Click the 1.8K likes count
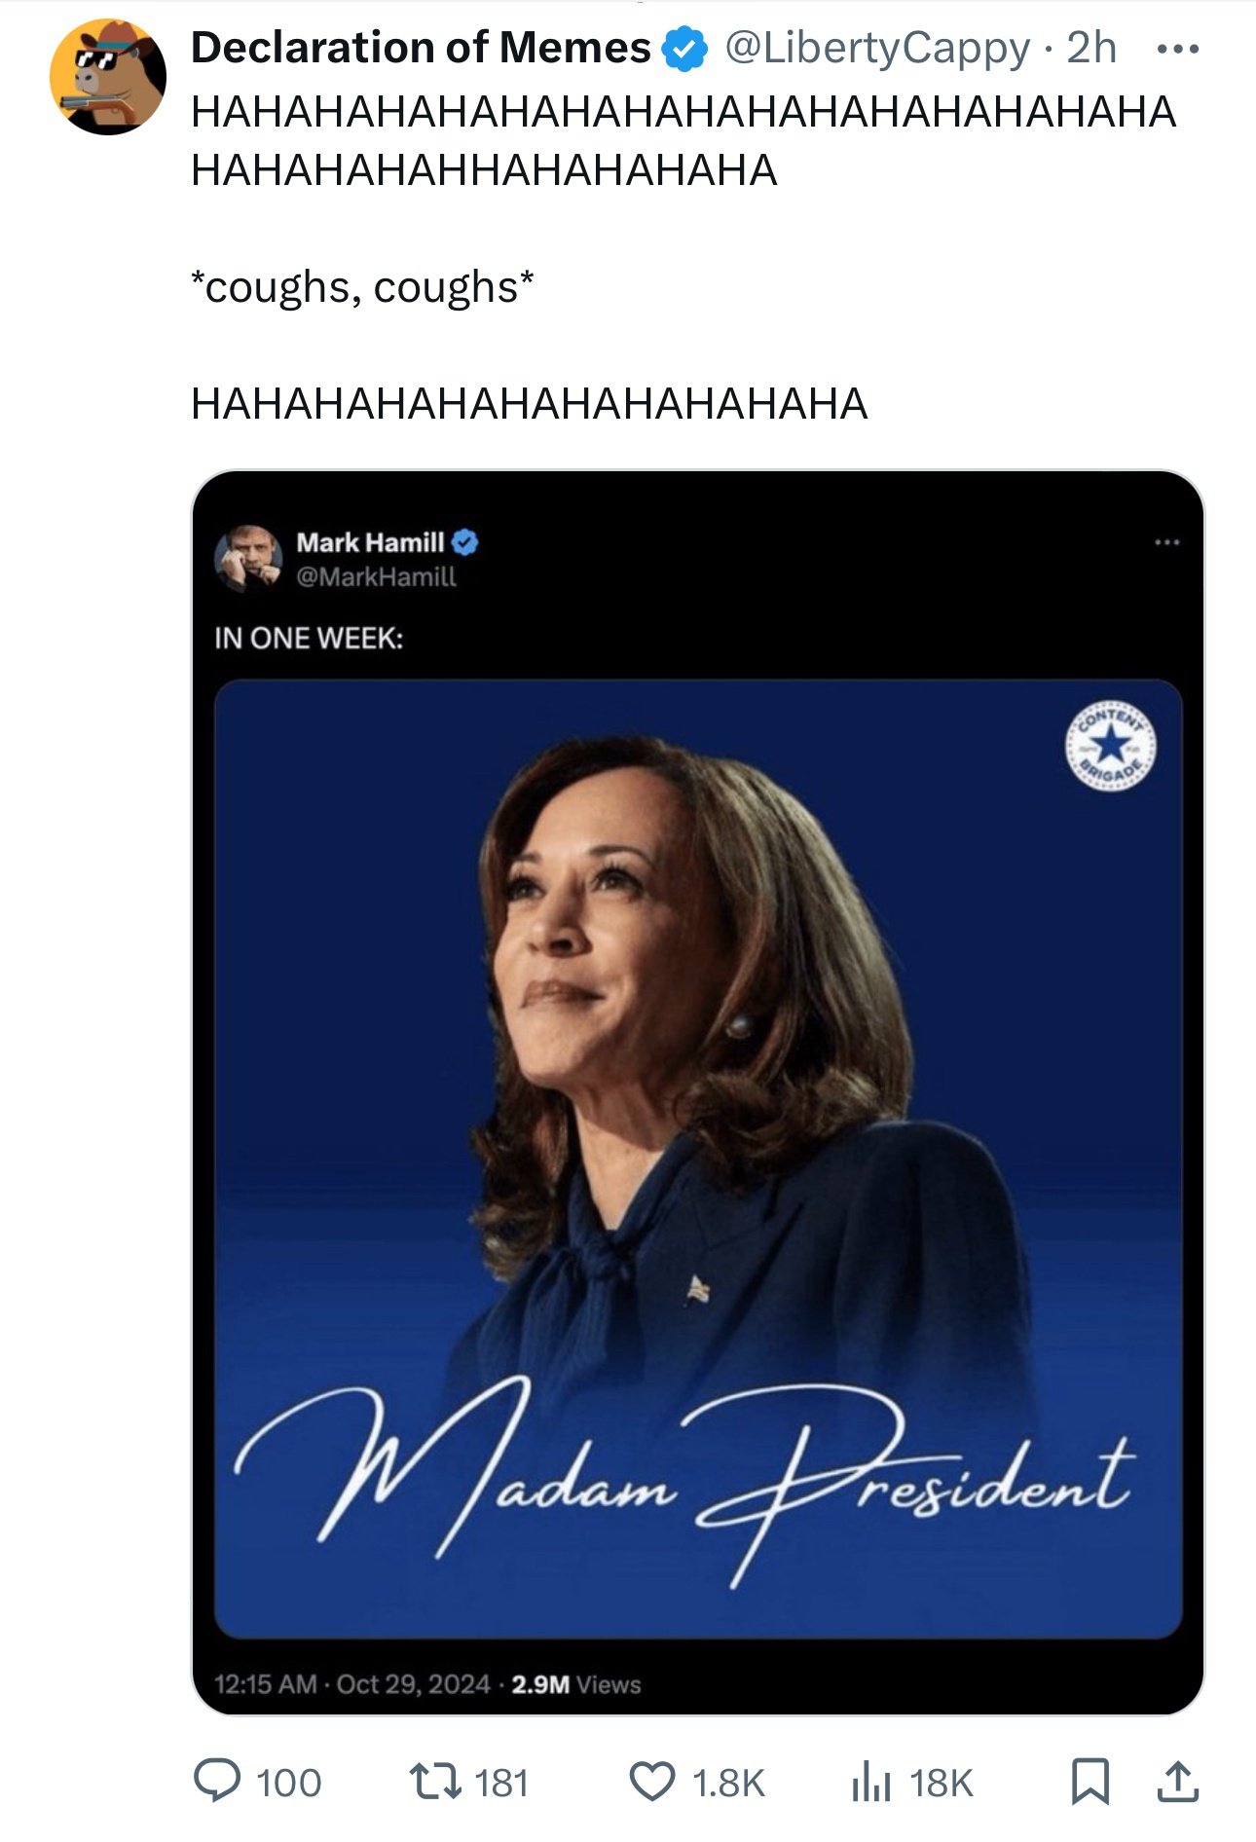Image resolution: width=1256 pixels, height=1842 pixels. [728, 1783]
